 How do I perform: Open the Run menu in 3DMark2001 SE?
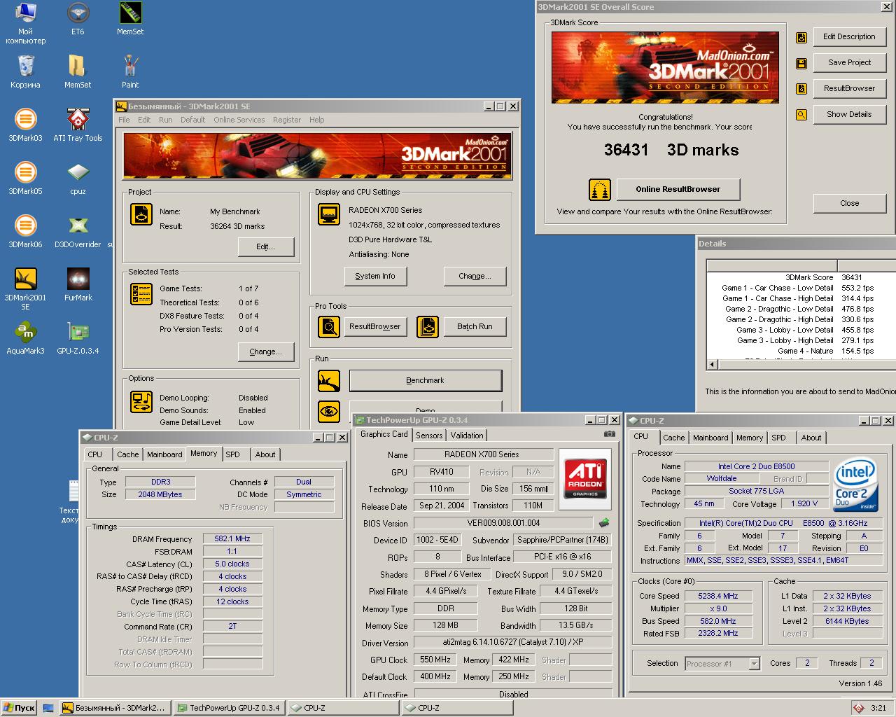click(x=165, y=120)
